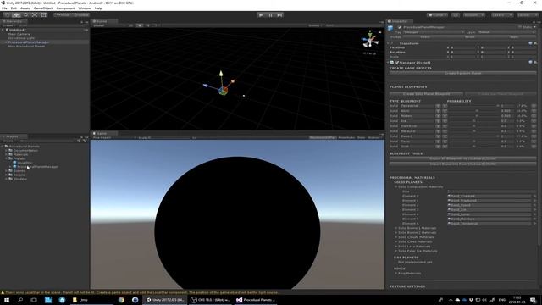Expand Solid Clouds Materials foldout
The image size is (542, 305).
[x=396, y=237]
